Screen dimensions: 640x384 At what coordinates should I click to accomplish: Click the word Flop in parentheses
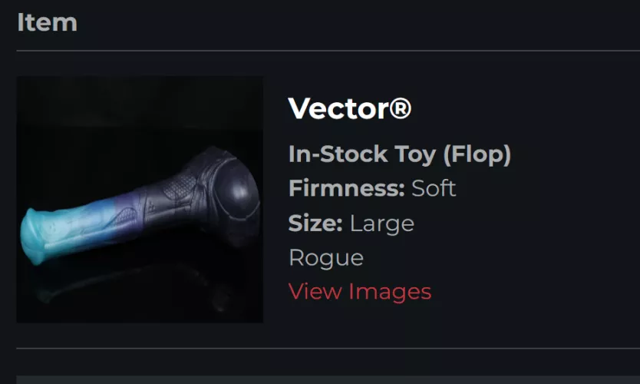pos(477,154)
